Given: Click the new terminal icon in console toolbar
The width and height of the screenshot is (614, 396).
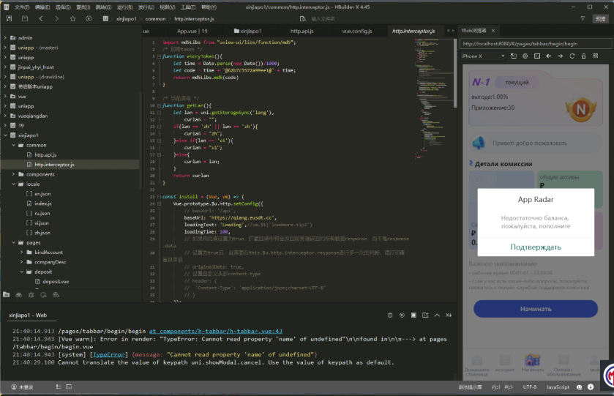Looking at the screenshot, I should point(425,315).
